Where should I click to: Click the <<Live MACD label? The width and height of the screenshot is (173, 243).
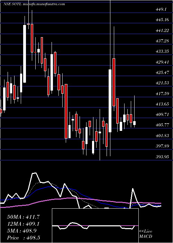click(x=146, y=234)
